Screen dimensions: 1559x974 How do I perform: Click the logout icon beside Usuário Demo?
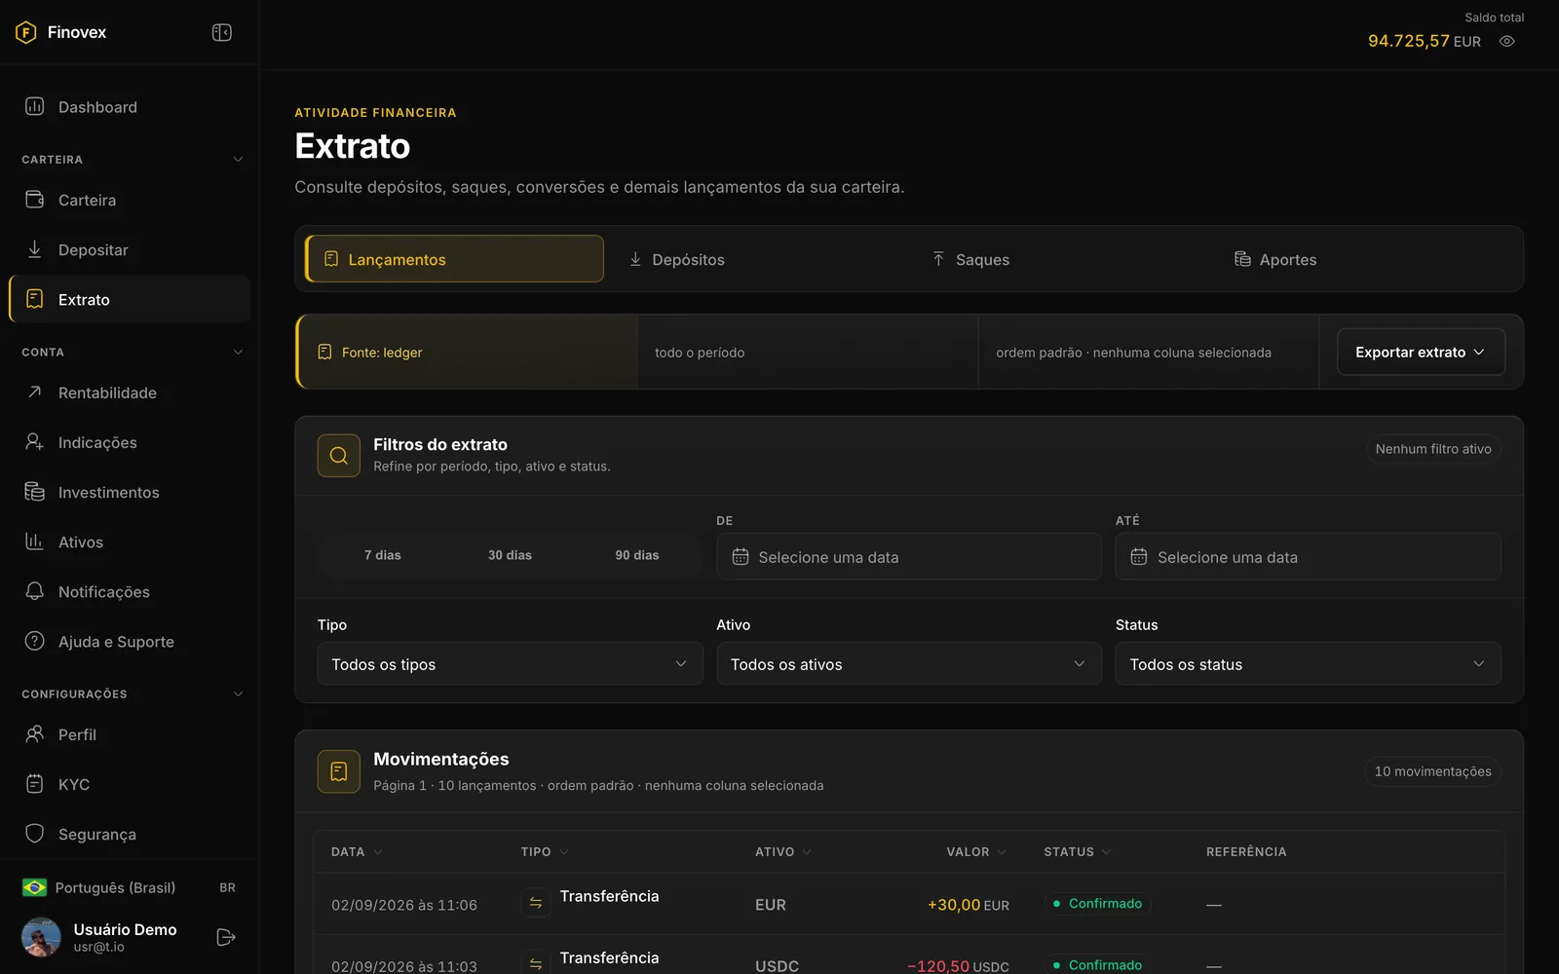tap(226, 937)
